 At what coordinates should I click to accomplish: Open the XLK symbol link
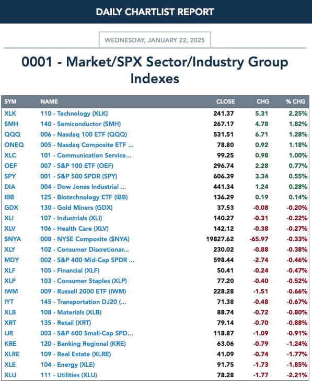pos(10,114)
